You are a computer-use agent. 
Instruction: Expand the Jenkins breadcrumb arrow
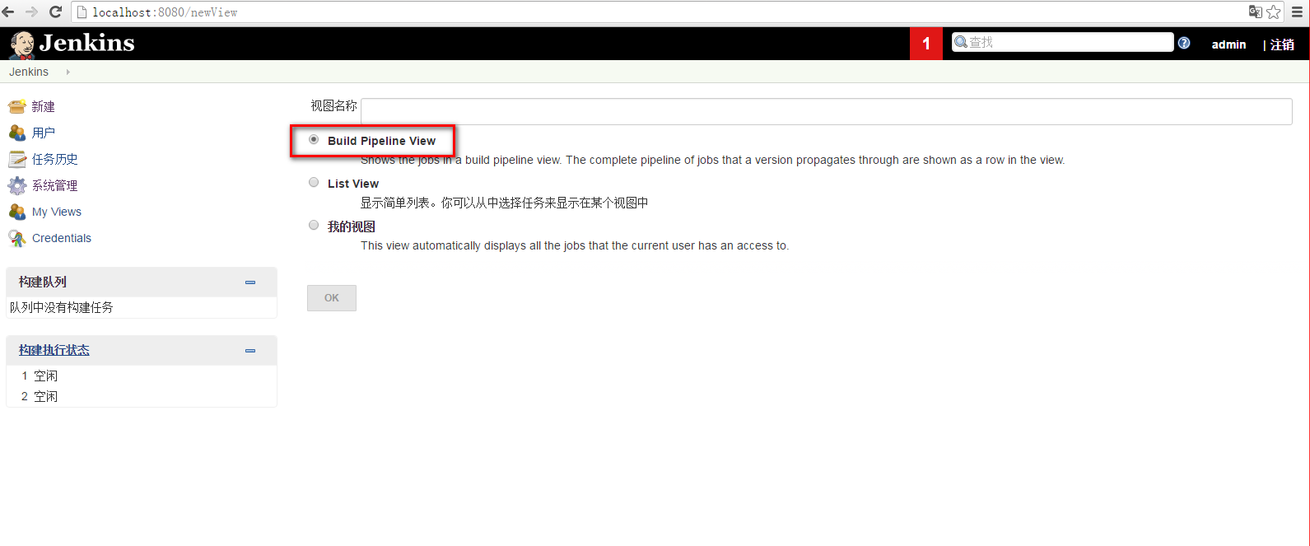click(68, 72)
